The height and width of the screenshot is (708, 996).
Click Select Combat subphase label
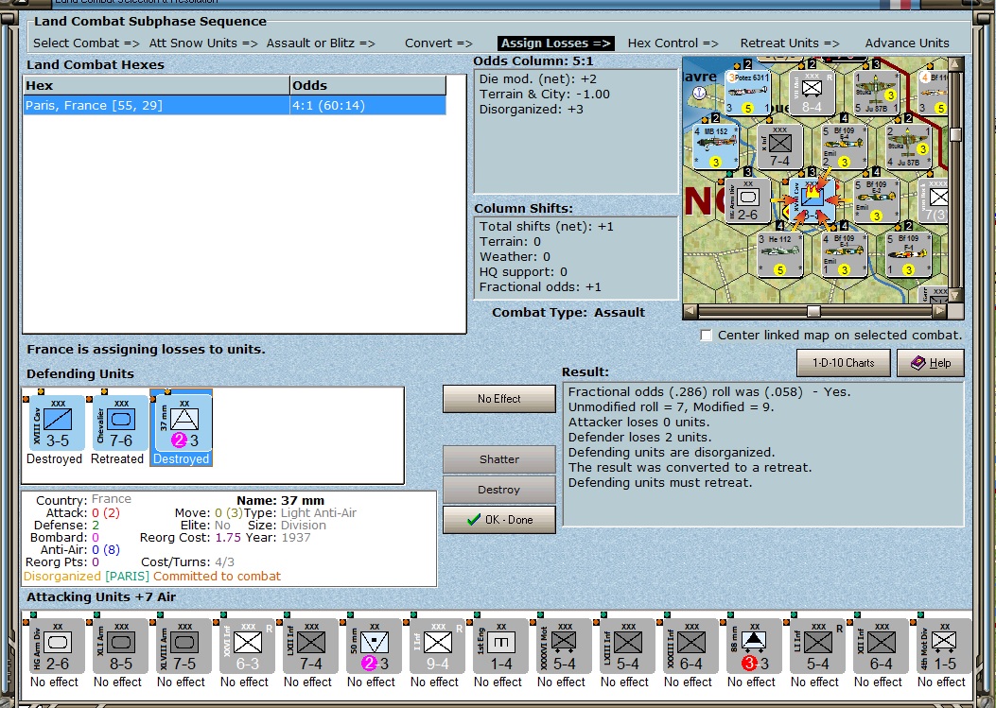click(x=86, y=43)
